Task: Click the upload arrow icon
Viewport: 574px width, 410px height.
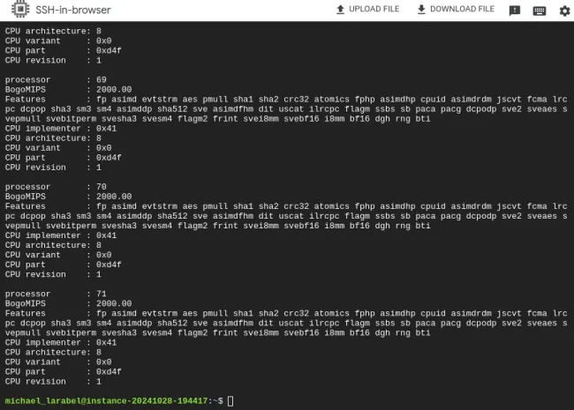Action: [x=341, y=10]
